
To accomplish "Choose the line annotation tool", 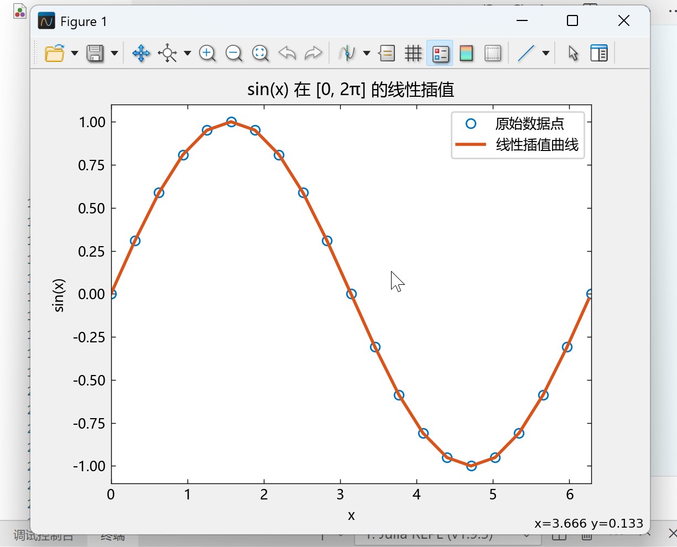I will (526, 54).
